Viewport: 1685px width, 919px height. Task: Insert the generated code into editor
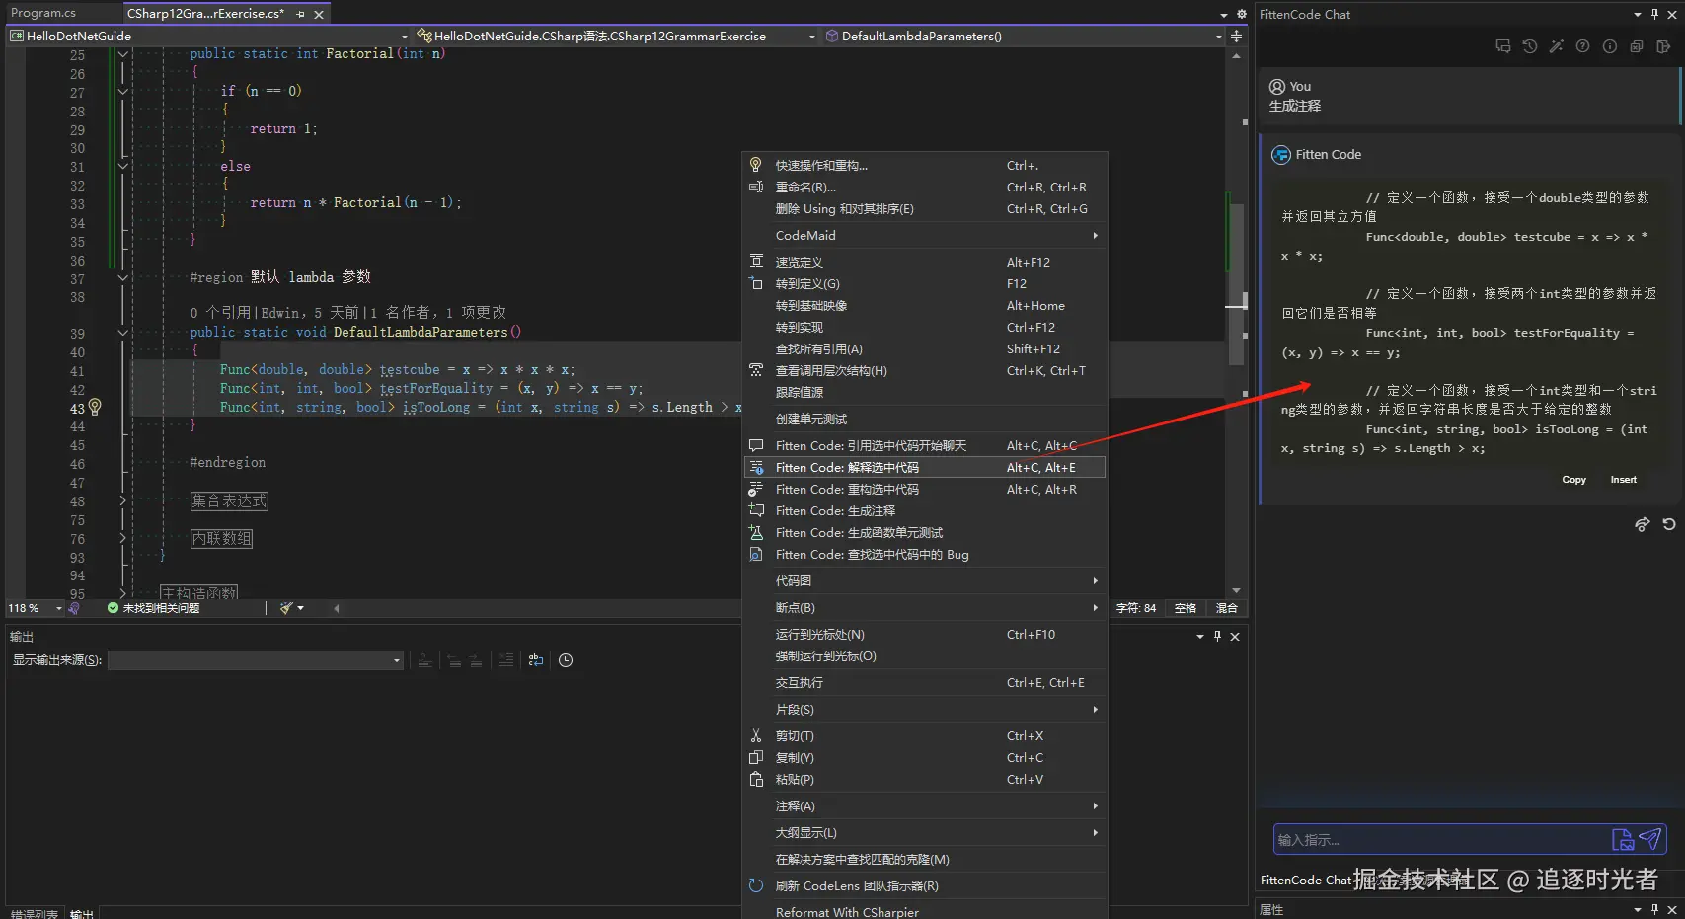pos(1624,480)
